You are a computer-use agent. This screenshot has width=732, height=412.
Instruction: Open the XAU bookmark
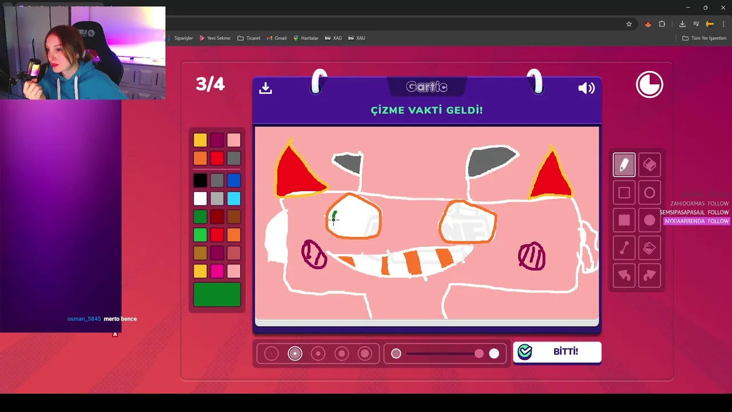(357, 38)
